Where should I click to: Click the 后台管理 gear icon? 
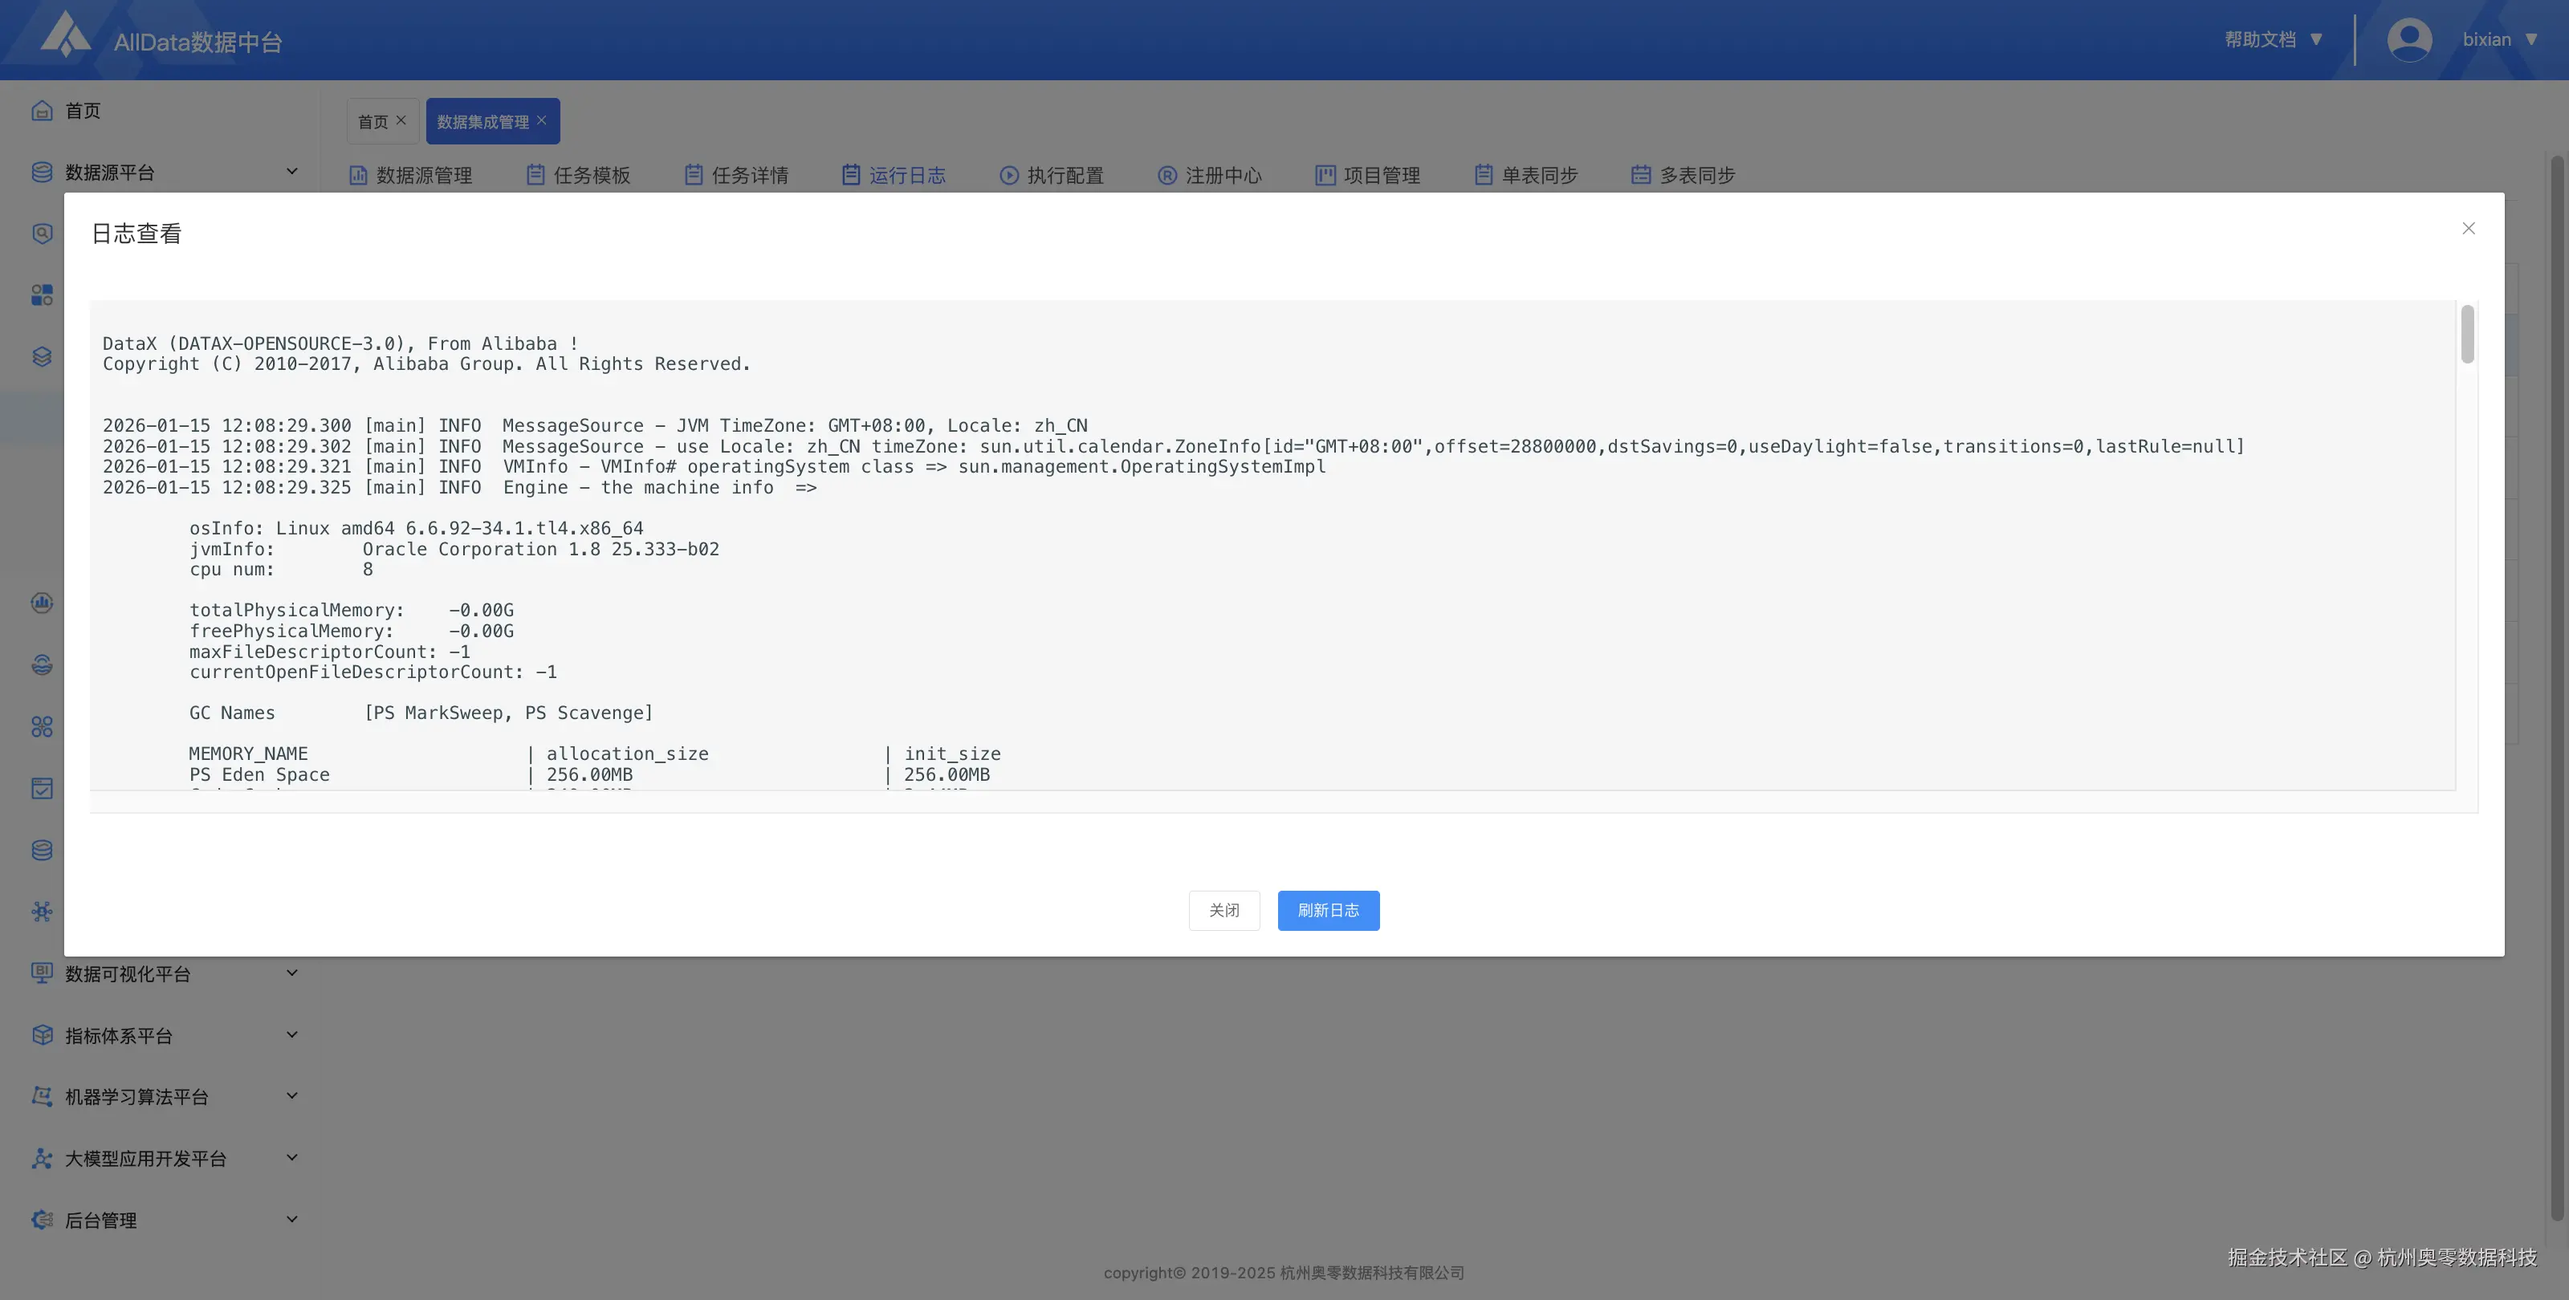(42, 1221)
